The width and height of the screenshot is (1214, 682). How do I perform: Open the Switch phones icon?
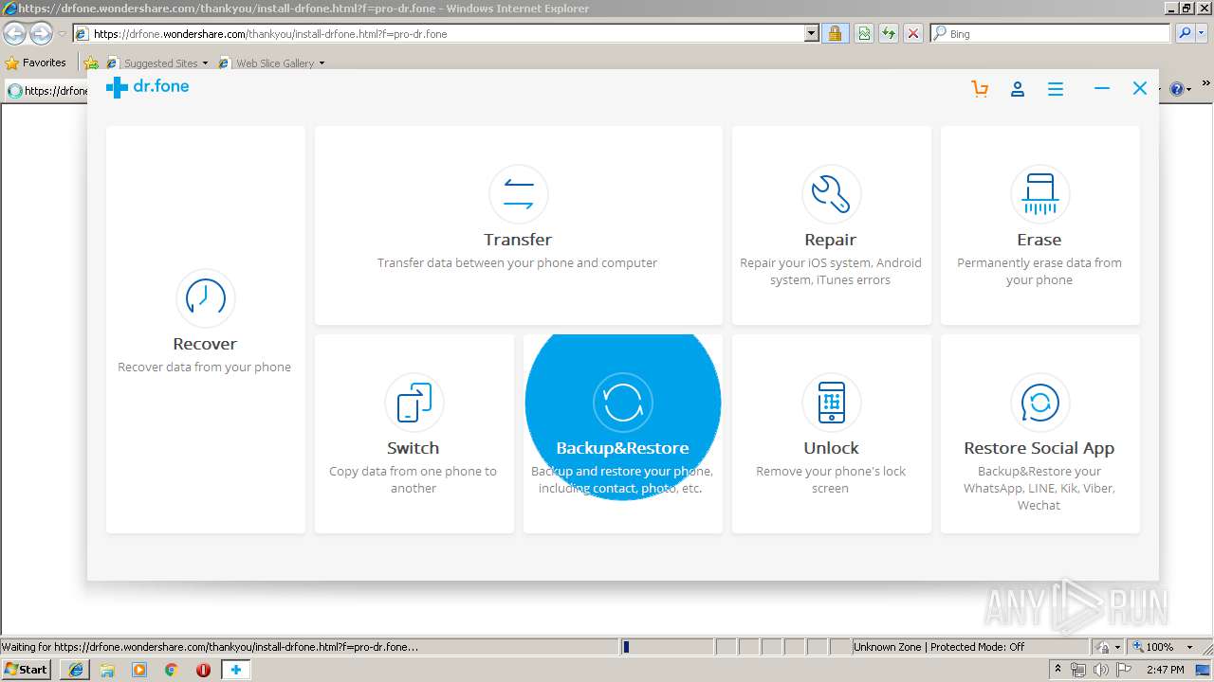point(414,402)
